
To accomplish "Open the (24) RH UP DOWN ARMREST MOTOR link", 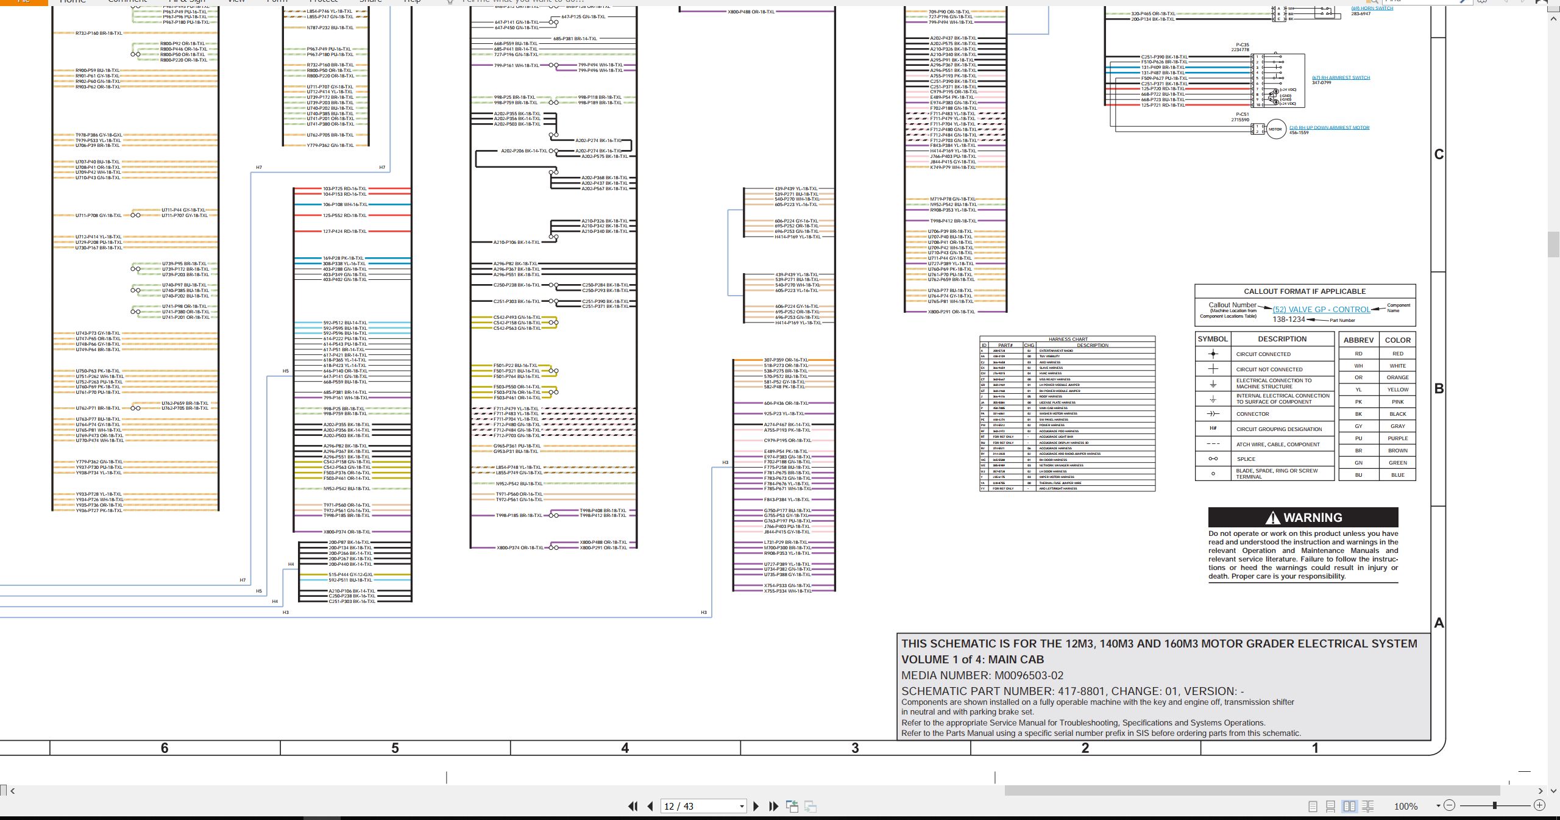I will [x=1329, y=127].
